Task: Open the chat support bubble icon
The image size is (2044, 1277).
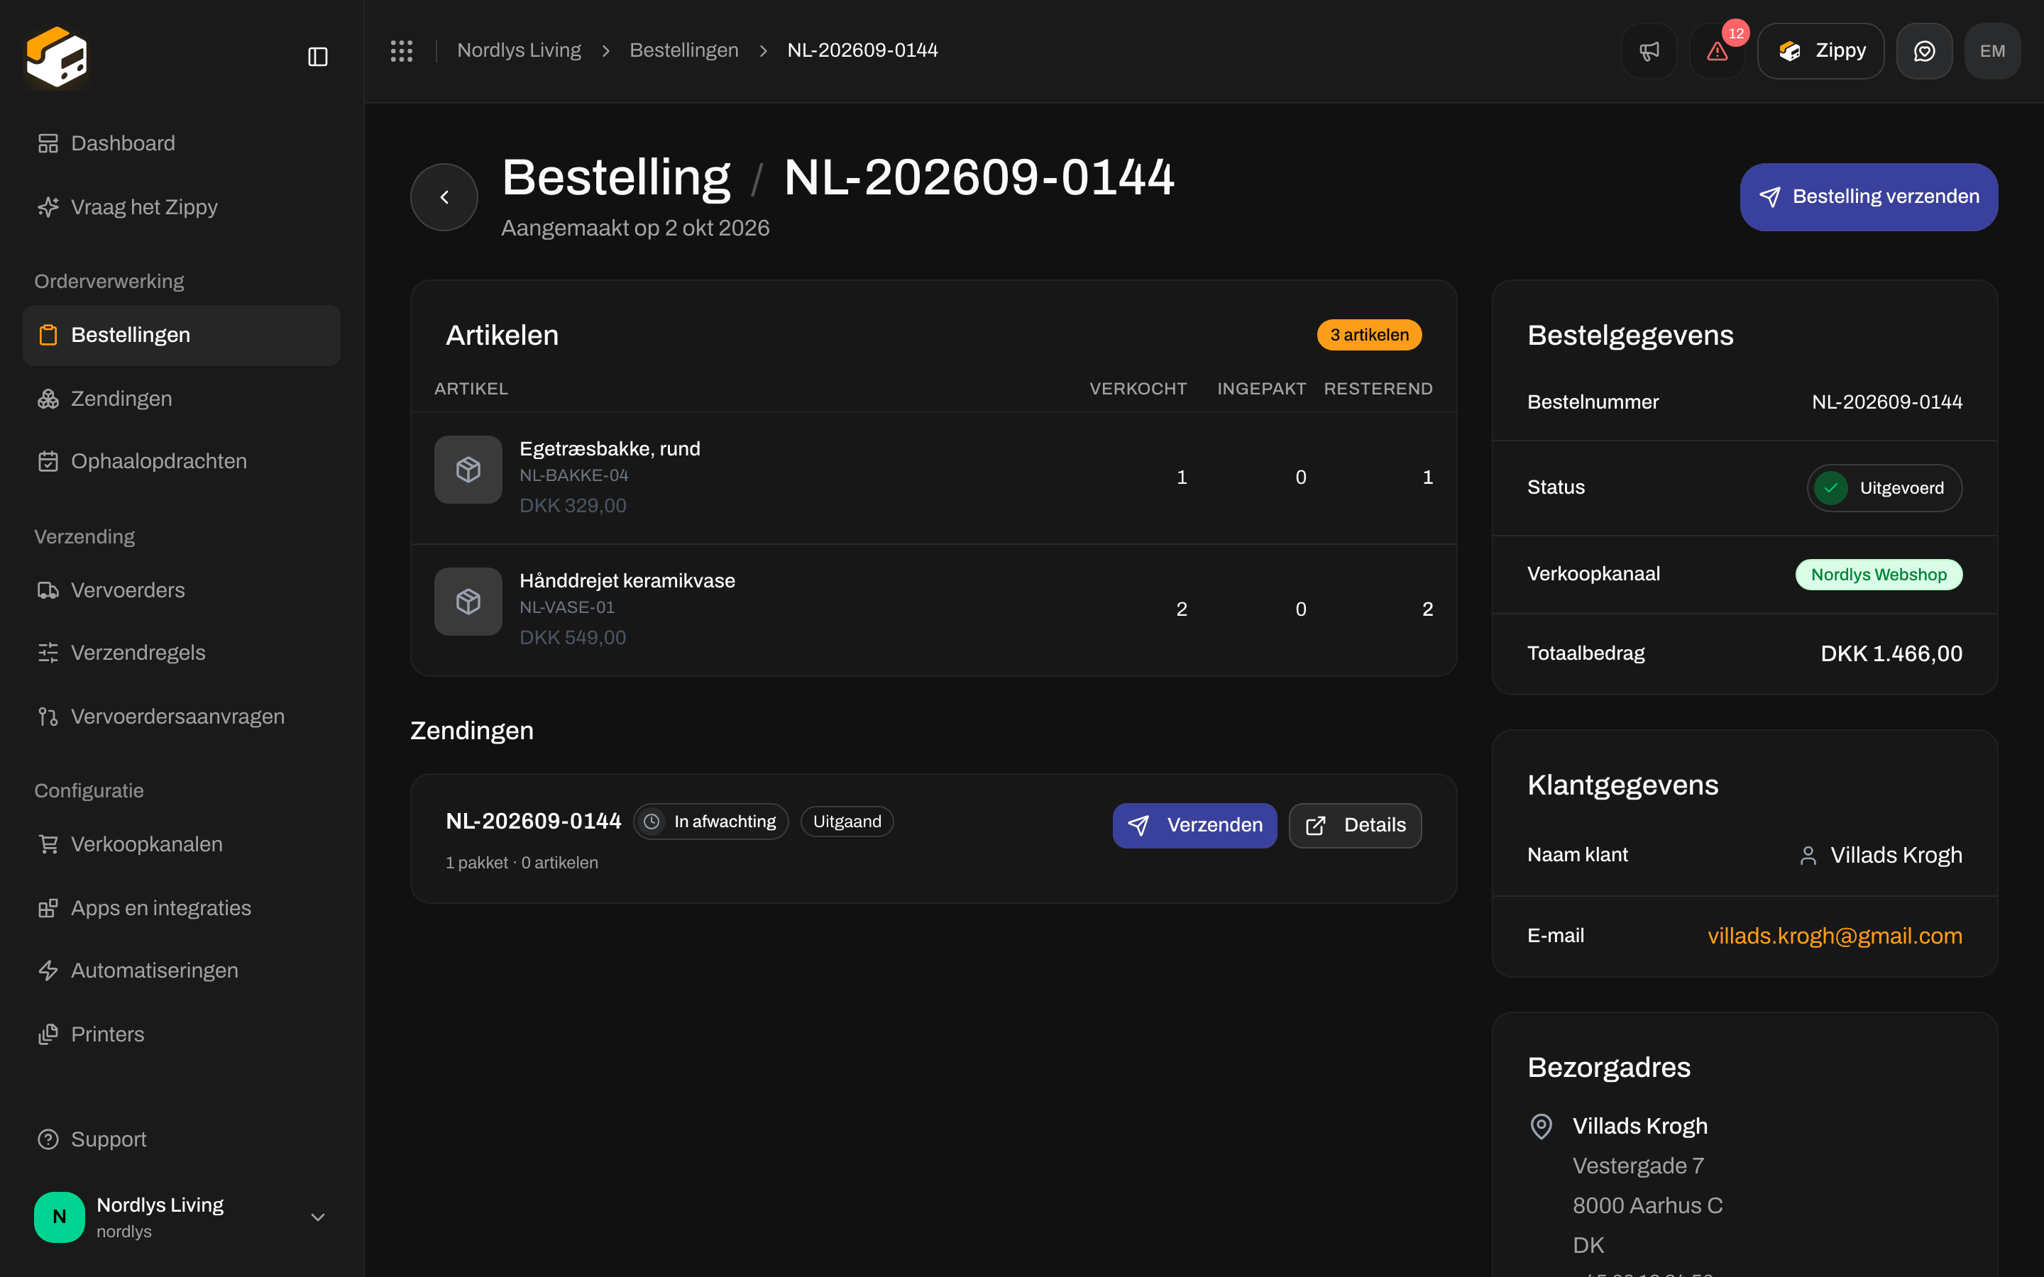Action: [1924, 50]
